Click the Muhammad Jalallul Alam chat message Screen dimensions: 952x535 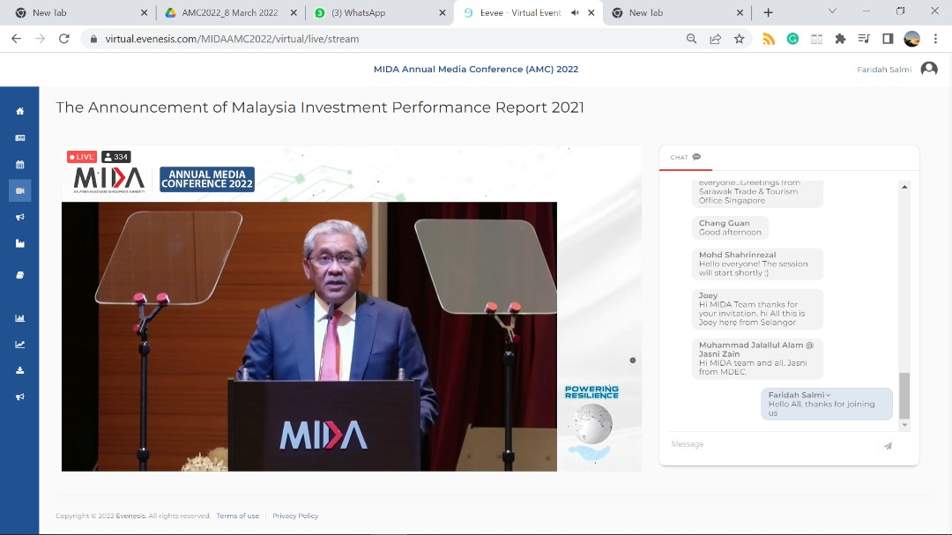(x=757, y=359)
